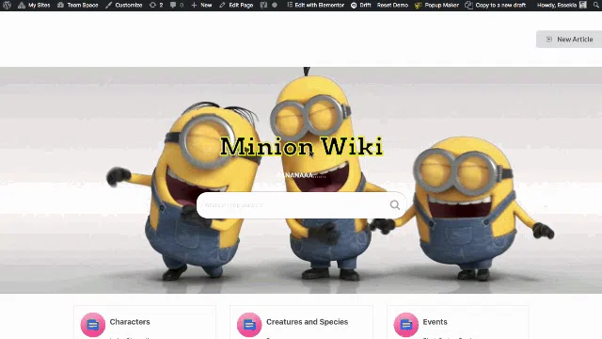Click Reset Demo

coord(392,5)
